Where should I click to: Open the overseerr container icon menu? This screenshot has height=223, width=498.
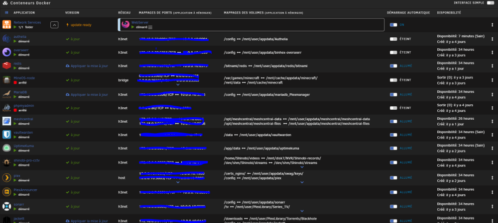[6, 52]
